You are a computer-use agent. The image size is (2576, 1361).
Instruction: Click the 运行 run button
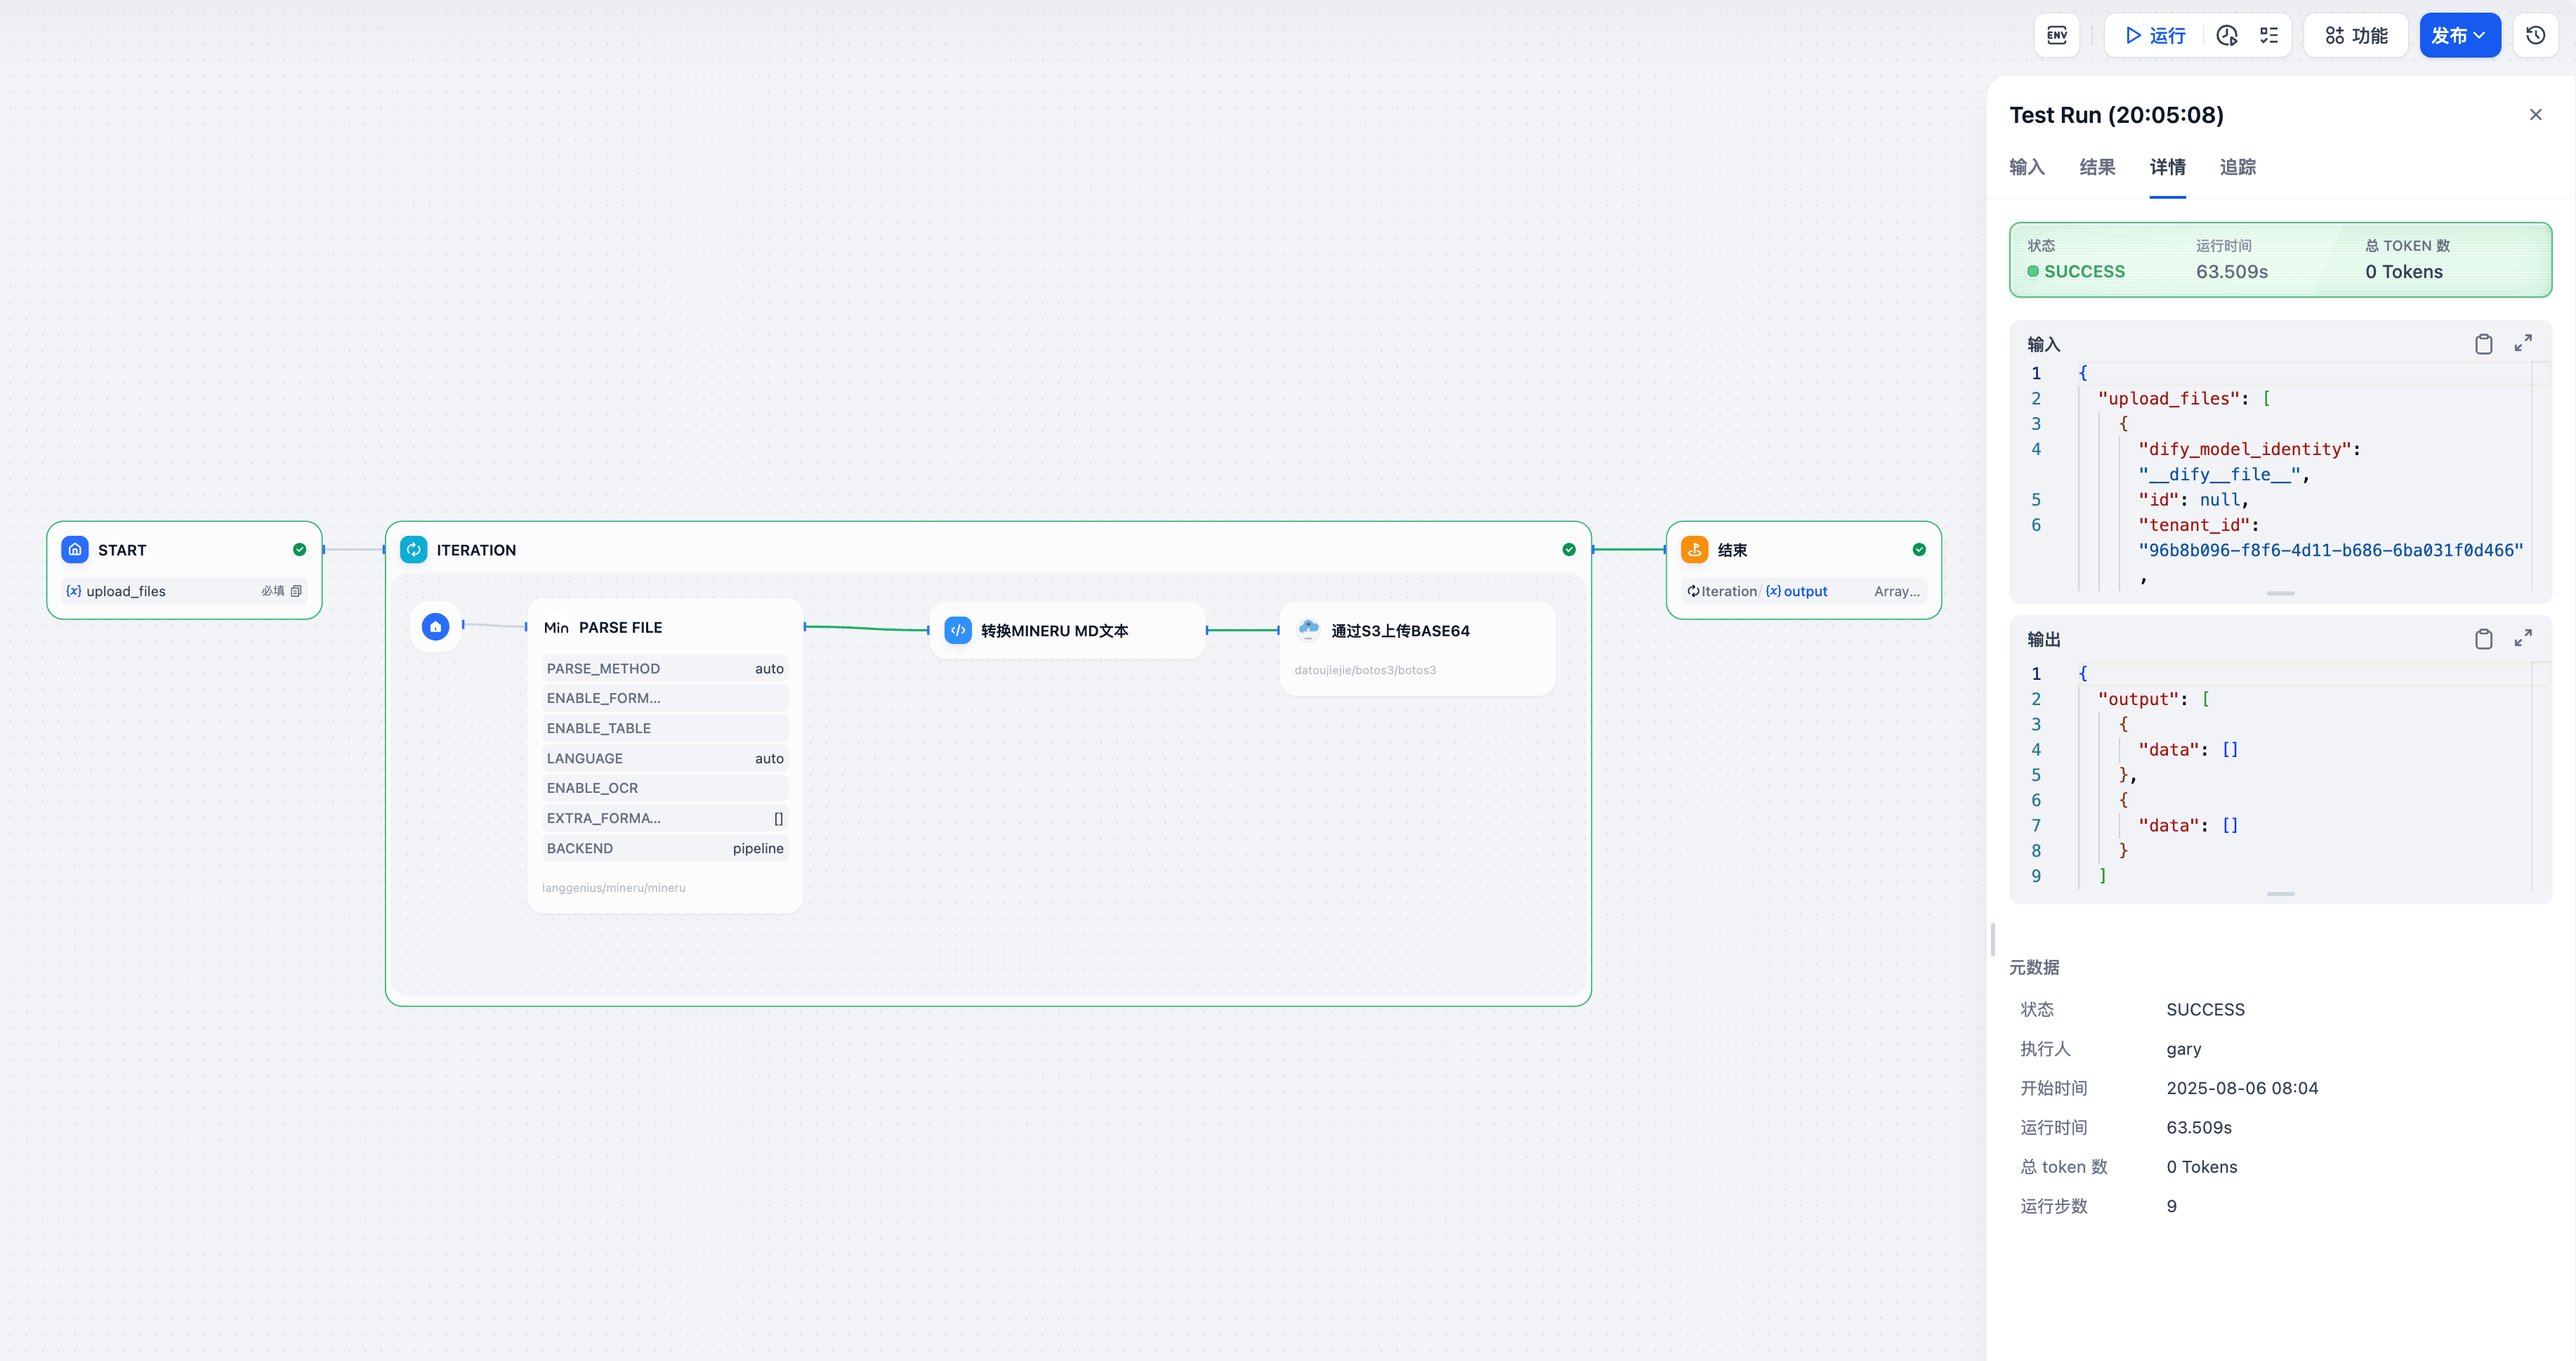pos(2155,36)
